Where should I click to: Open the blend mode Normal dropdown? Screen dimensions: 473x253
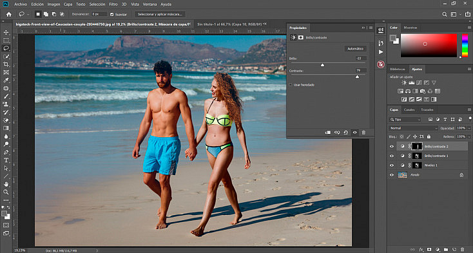click(x=413, y=128)
